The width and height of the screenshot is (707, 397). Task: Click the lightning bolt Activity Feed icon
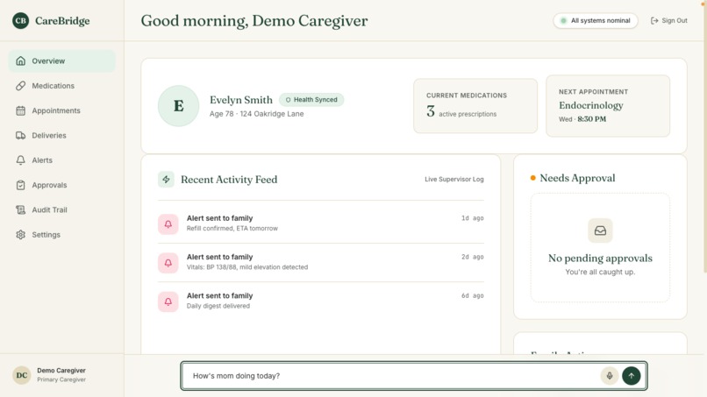[166, 180]
